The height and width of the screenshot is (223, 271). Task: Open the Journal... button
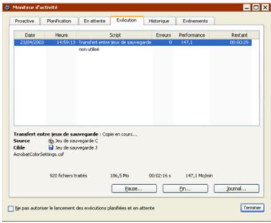point(237,189)
